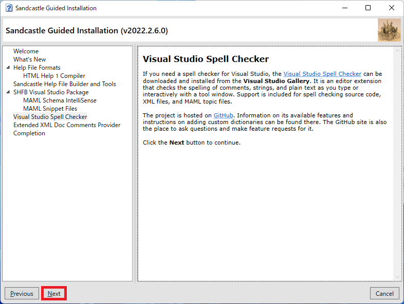Viewport: 404px width, 304px height.
Task: Select Visual Studio Spell Checker tree item
Action: (50, 117)
